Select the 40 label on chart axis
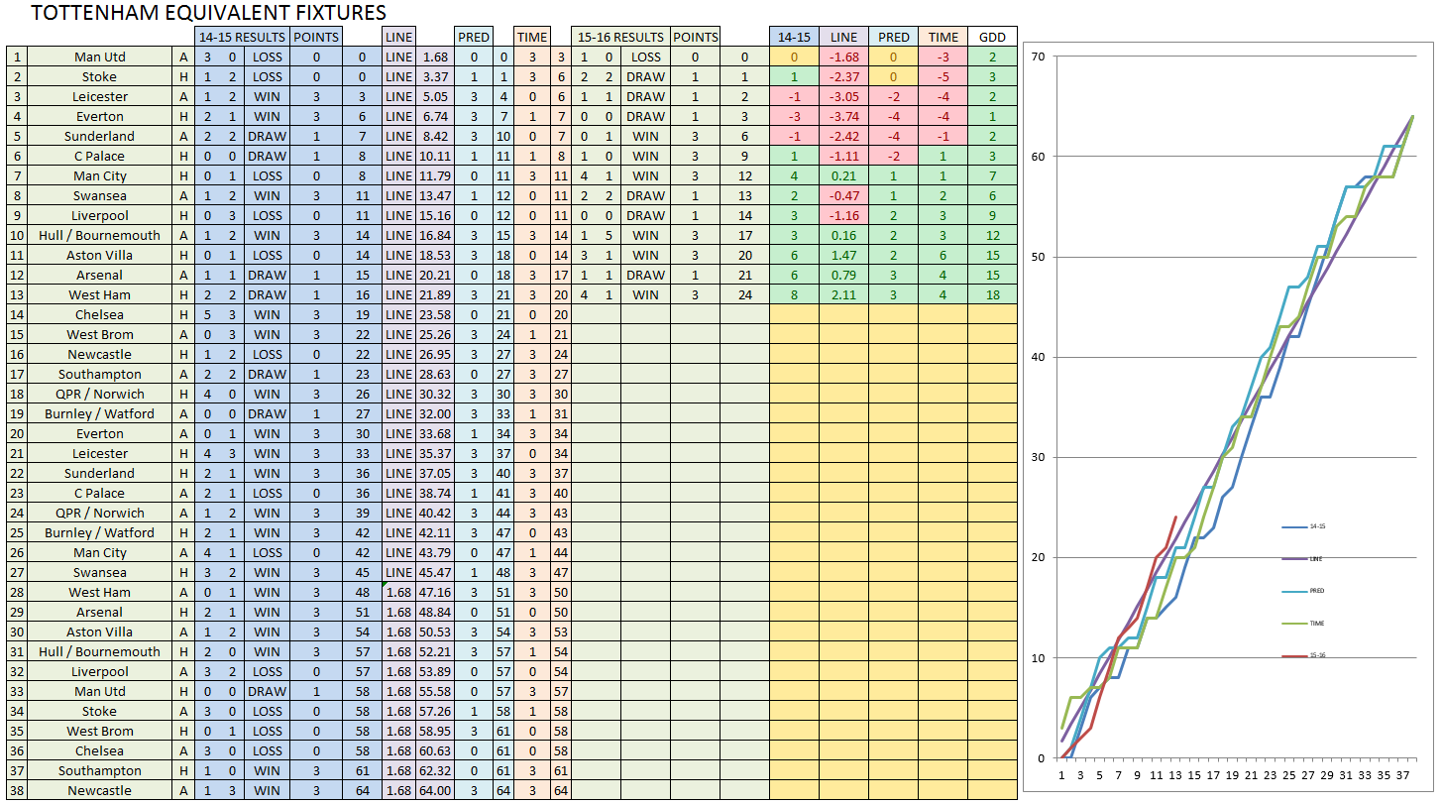Screen dimensions: 1442x805 coord(1040,357)
